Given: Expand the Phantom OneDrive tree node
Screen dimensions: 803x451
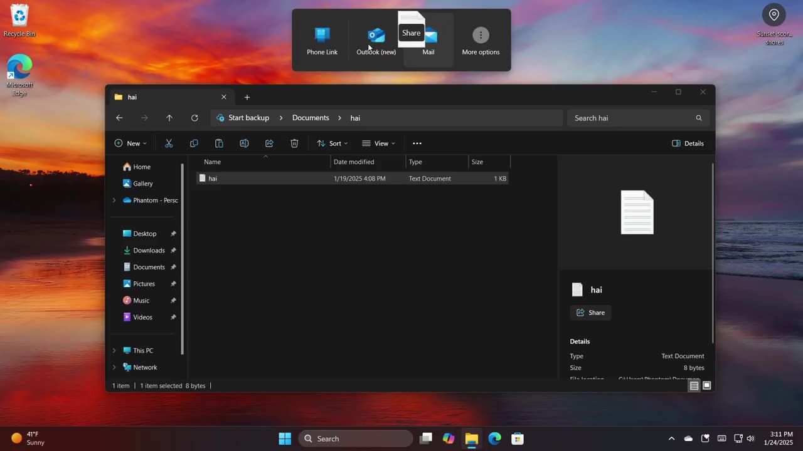Looking at the screenshot, I should click(114, 200).
